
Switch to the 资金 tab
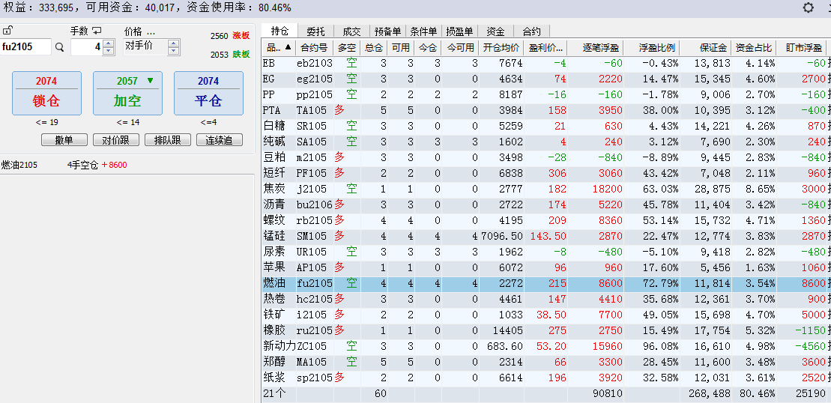click(x=495, y=31)
